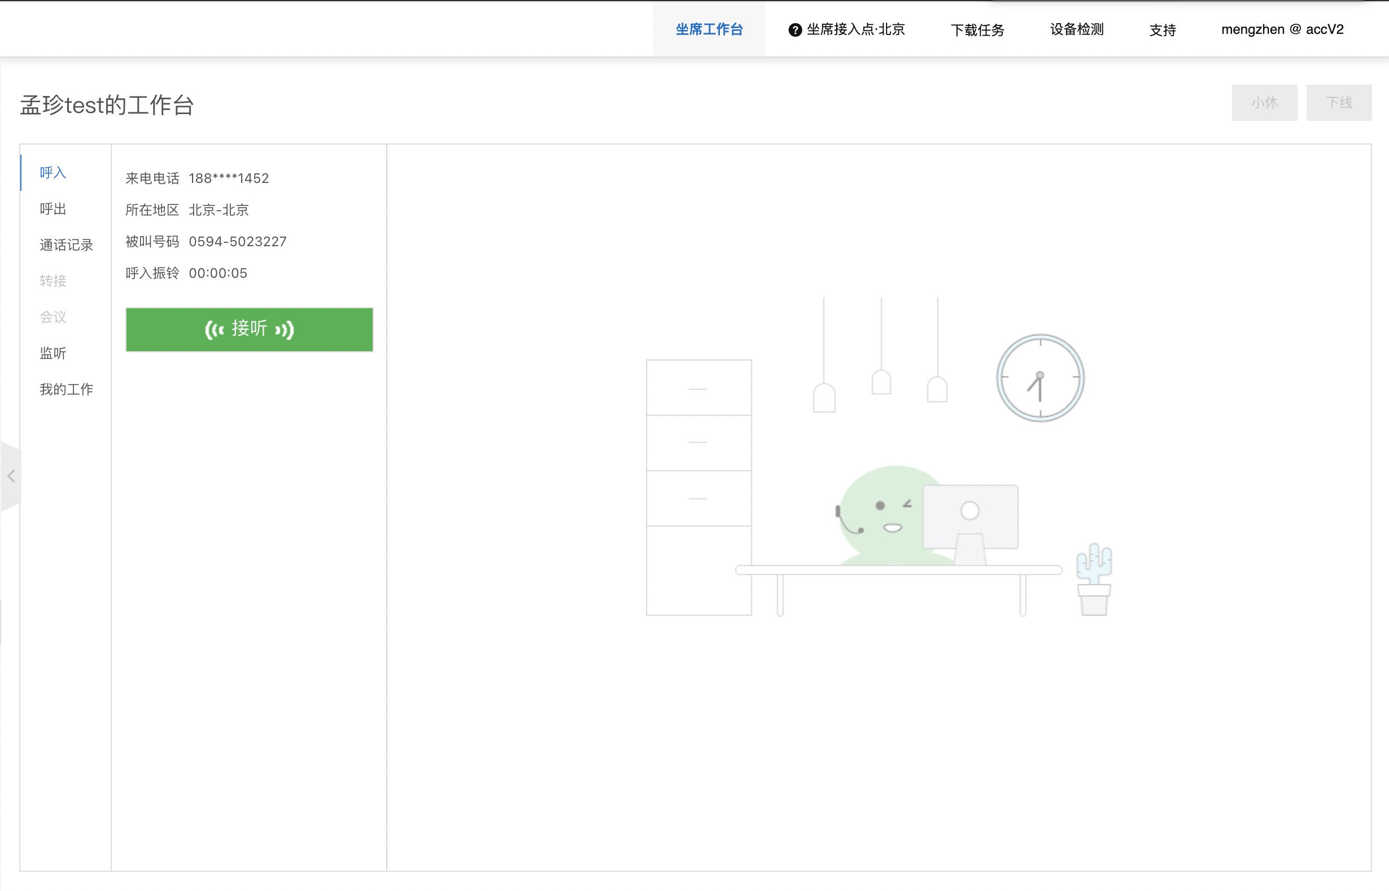Click the caller number 188****1452
Image resolution: width=1389 pixels, height=891 pixels.
click(229, 178)
